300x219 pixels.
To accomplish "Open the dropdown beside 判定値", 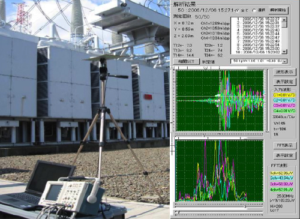I will [285, 61].
